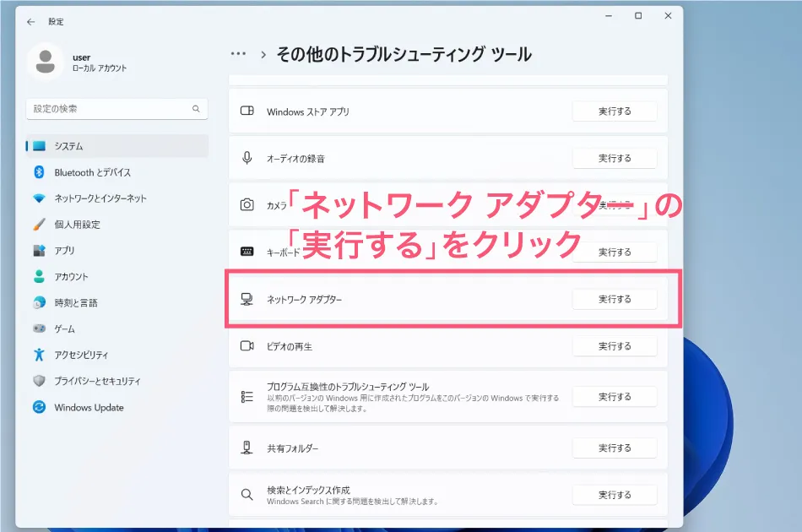This screenshot has height=532, width=802.
Task: Run the ネットワーク アダプター troubleshooter
Action: coord(615,298)
